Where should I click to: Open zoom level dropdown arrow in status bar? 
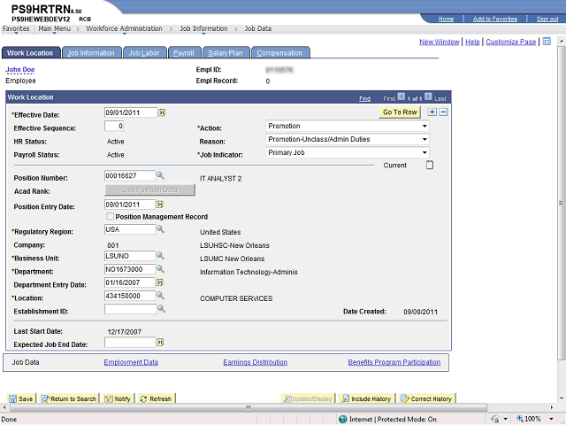click(x=551, y=419)
